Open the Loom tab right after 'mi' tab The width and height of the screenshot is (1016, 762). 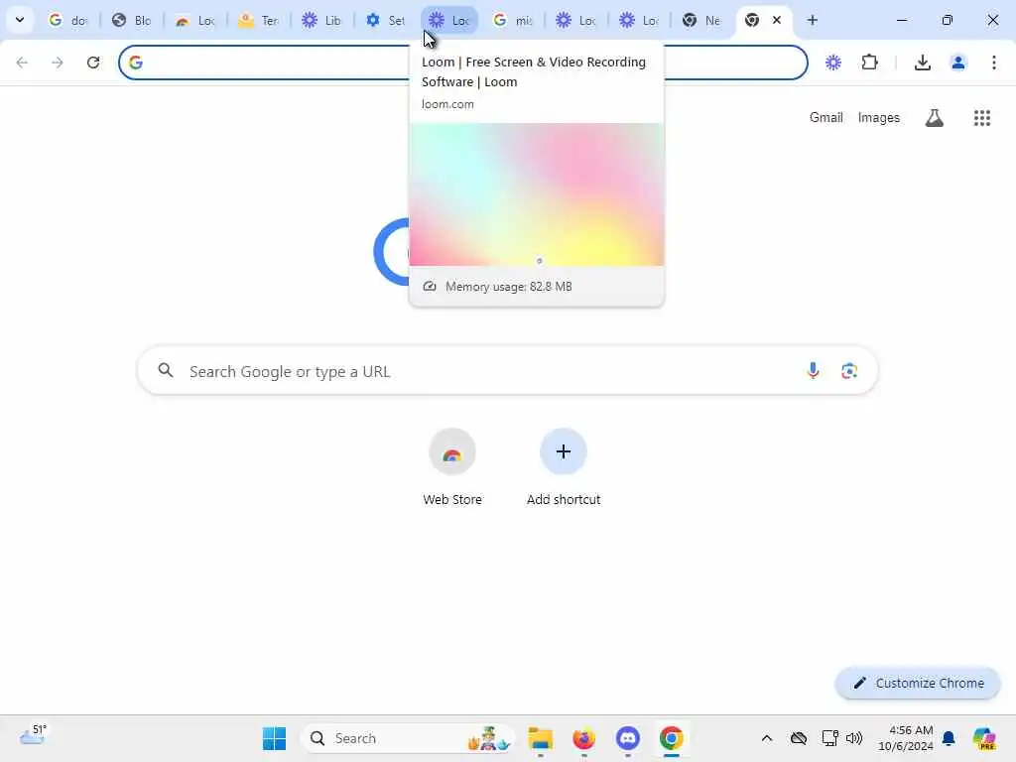pyautogui.click(x=575, y=20)
